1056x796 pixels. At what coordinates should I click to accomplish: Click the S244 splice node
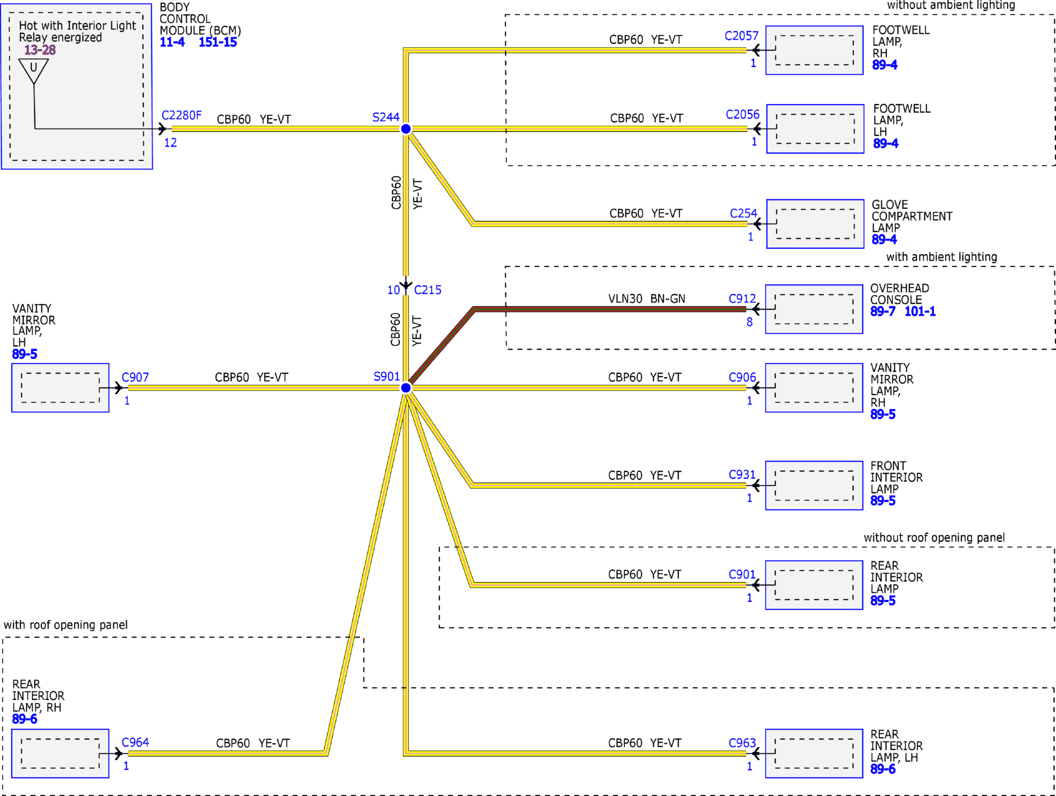tap(406, 129)
